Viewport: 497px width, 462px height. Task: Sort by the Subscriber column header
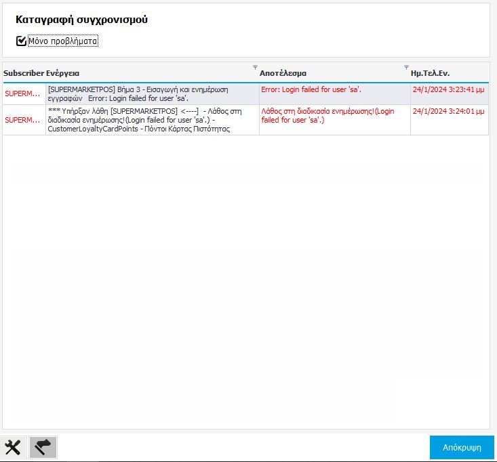[23, 73]
